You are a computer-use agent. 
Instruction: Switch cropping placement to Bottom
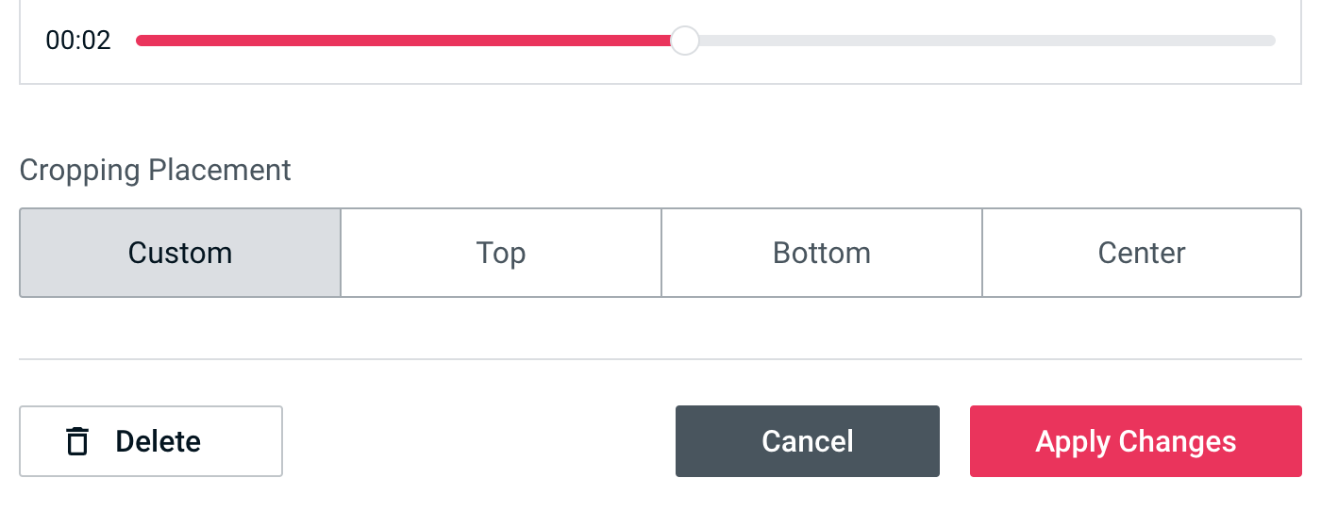pyautogui.click(x=822, y=253)
